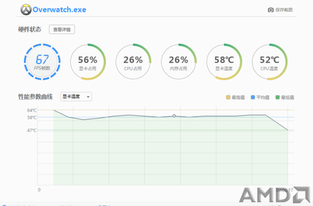This screenshot has height=206, width=313.
Task: Click the 64℃ axis label
Action: pyautogui.click(x=32, y=110)
